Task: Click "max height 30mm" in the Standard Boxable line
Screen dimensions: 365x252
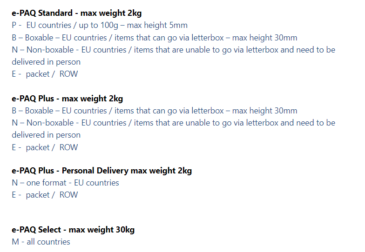Action: pos(264,38)
